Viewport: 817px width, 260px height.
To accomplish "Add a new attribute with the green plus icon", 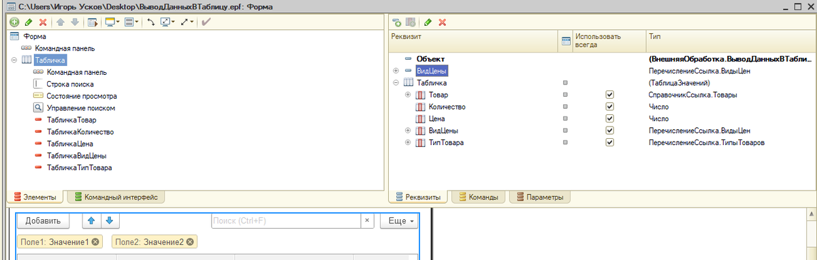I will 397,22.
